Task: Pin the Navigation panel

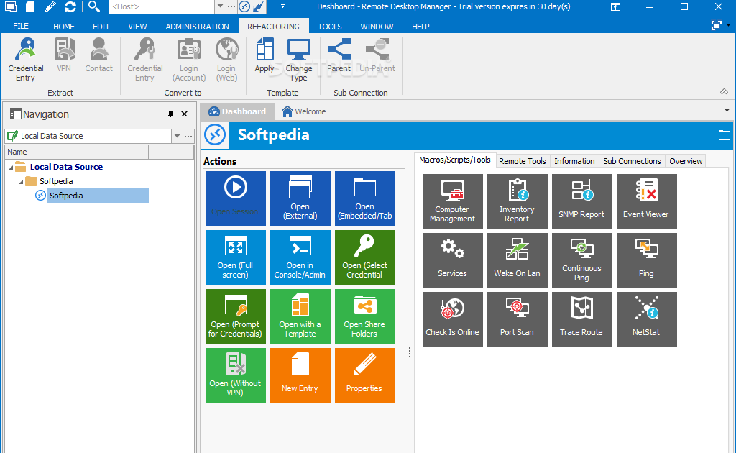Action: tap(170, 114)
